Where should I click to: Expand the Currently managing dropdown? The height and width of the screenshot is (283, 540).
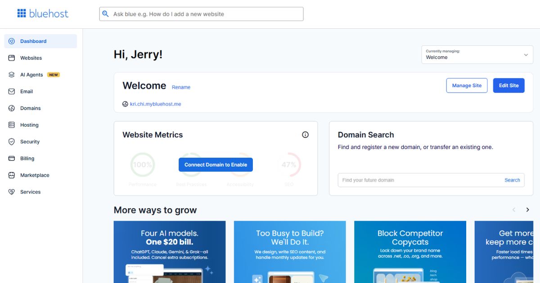(x=477, y=55)
